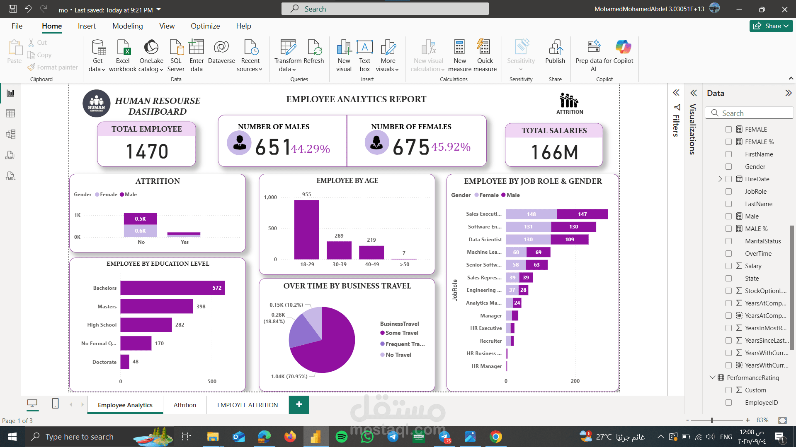
Task: Expand the HireDate hierarchy
Action: [720, 179]
